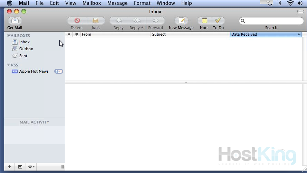Viewport: 307px width, 173px height.
Task: Open the Mail application menu
Action: 24,3
